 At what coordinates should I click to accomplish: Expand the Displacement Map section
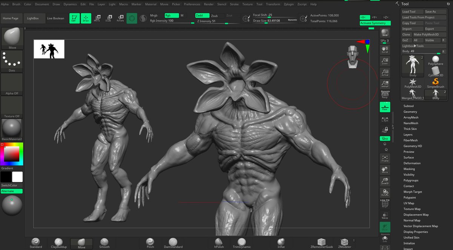(416, 215)
